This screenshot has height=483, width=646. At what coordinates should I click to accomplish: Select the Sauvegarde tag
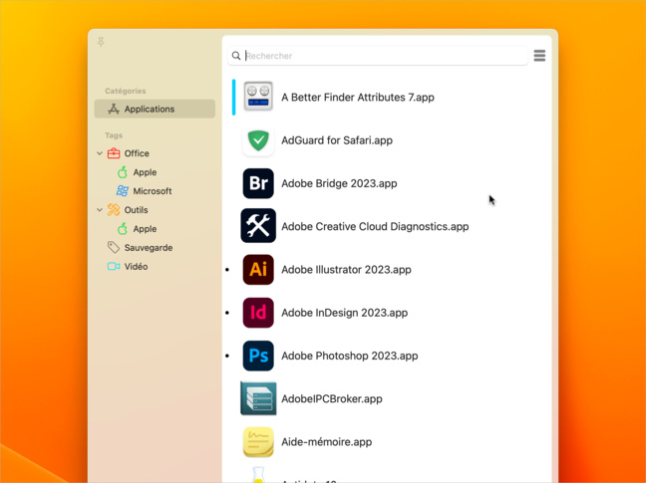click(x=149, y=248)
